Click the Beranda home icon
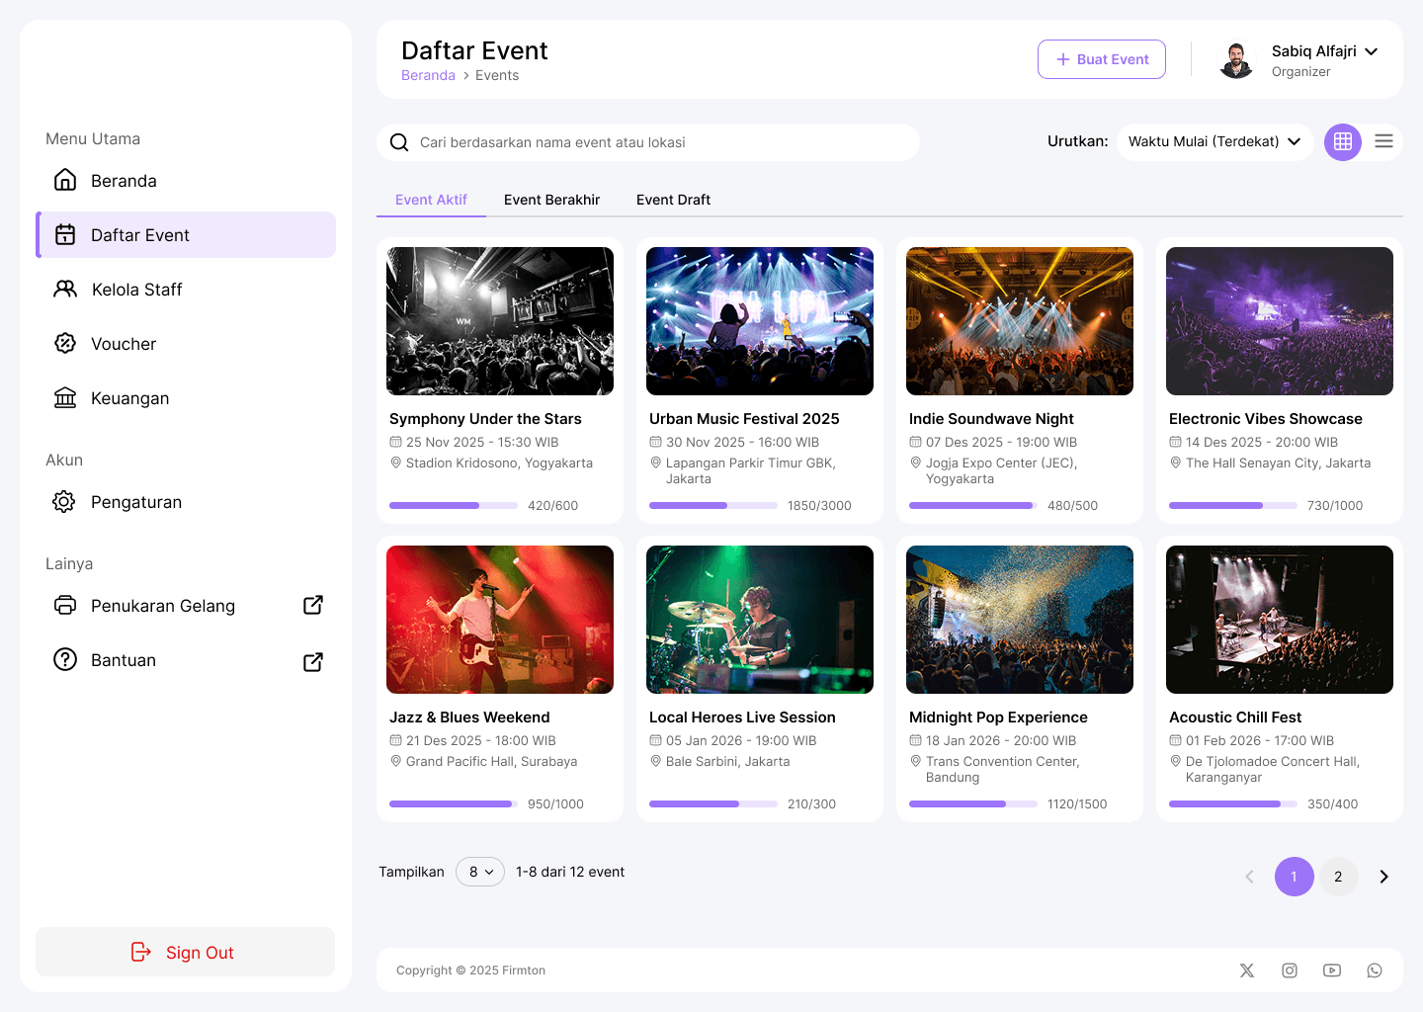 [x=65, y=180]
